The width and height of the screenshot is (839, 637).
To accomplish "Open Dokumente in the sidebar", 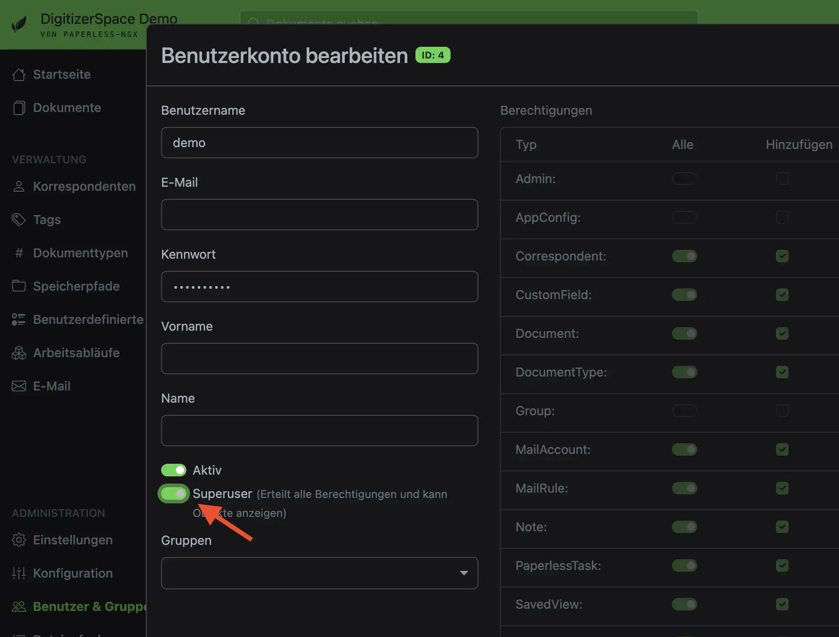I will pyautogui.click(x=67, y=108).
